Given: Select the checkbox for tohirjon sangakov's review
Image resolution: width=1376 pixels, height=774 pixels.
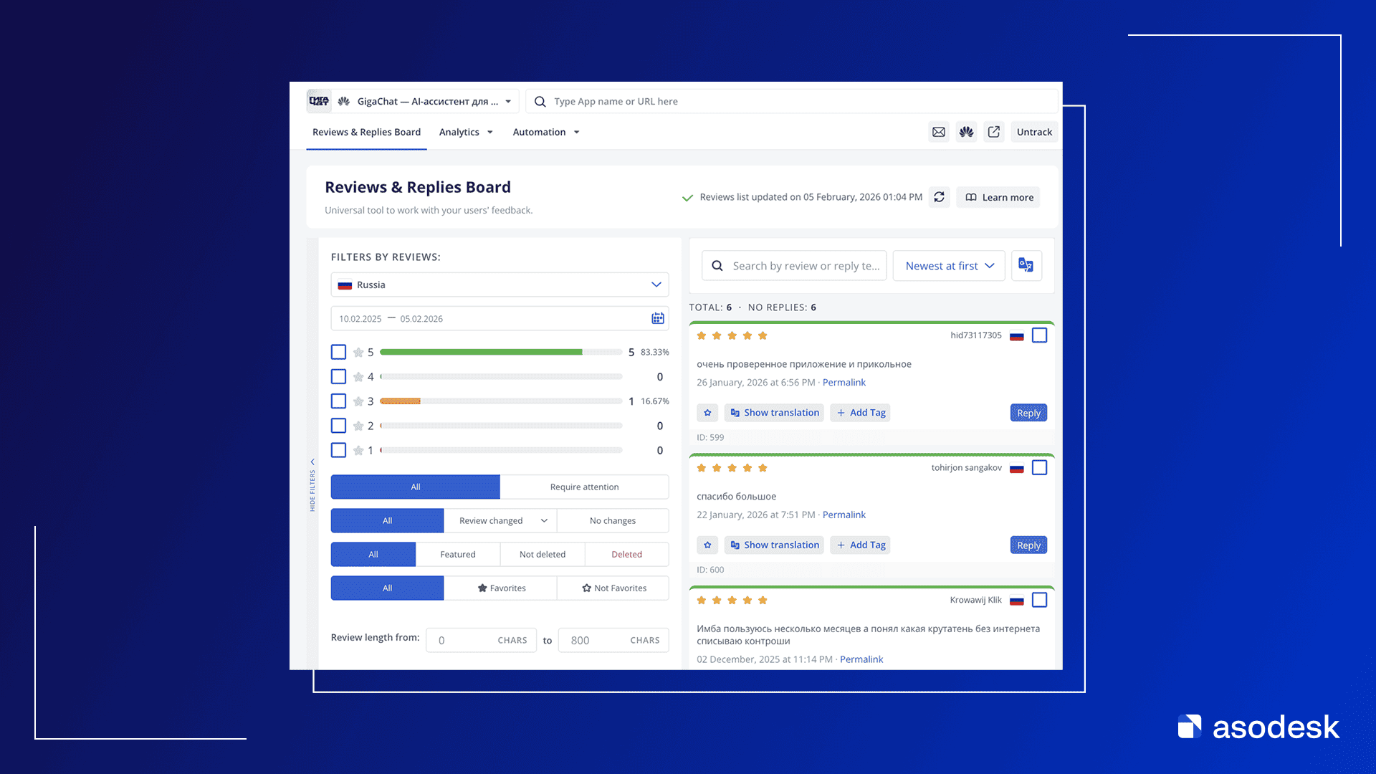Looking at the screenshot, I should tap(1039, 468).
